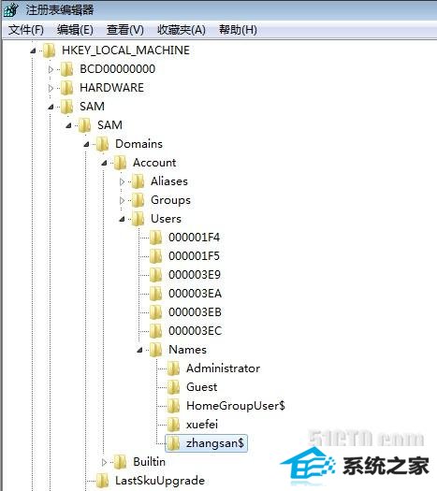Expand the Groups key
The height and width of the screenshot is (491, 437).
coord(122,200)
